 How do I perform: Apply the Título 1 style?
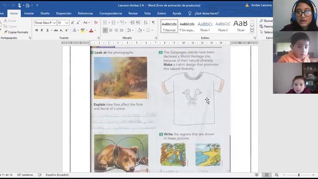(205, 26)
